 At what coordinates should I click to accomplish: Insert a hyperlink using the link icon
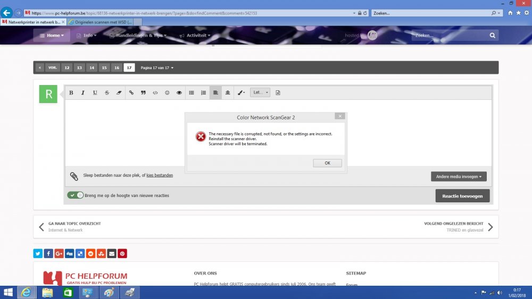coord(131,93)
